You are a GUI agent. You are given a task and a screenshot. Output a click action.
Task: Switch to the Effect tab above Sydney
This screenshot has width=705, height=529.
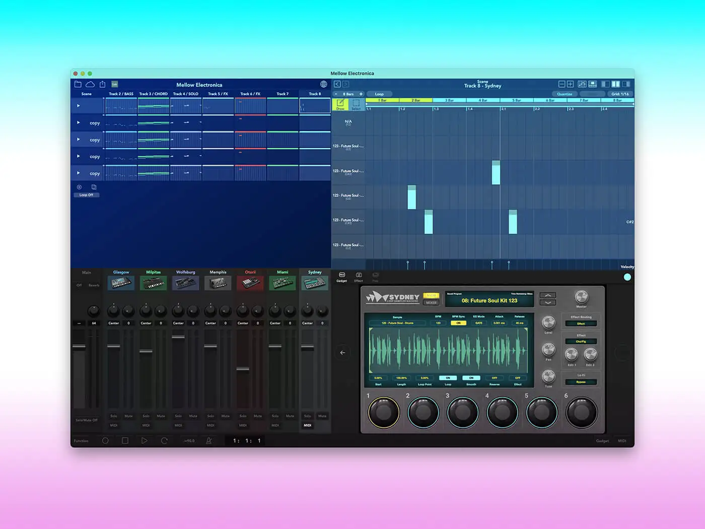click(359, 277)
